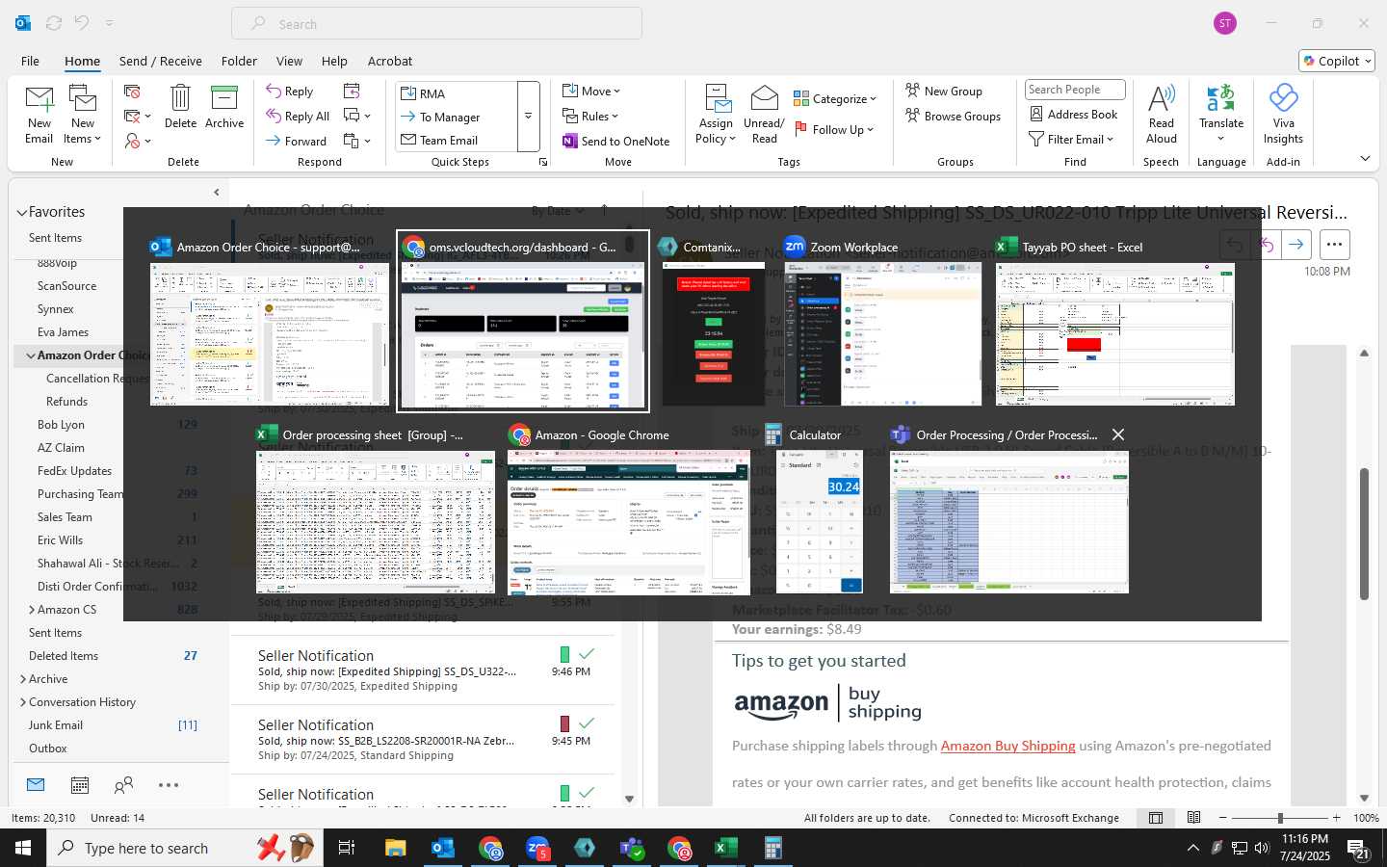Open the Help tab
1387x867 pixels.
coord(334,61)
